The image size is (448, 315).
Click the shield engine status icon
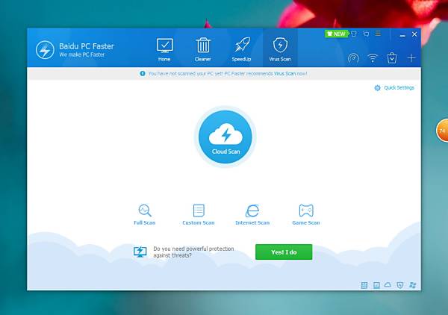[400, 285]
